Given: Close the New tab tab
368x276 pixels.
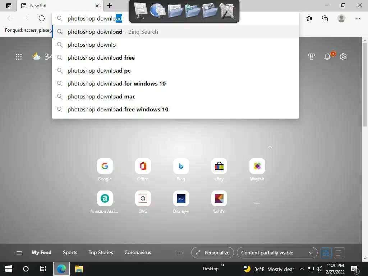Looking at the screenshot, I should [97, 6].
